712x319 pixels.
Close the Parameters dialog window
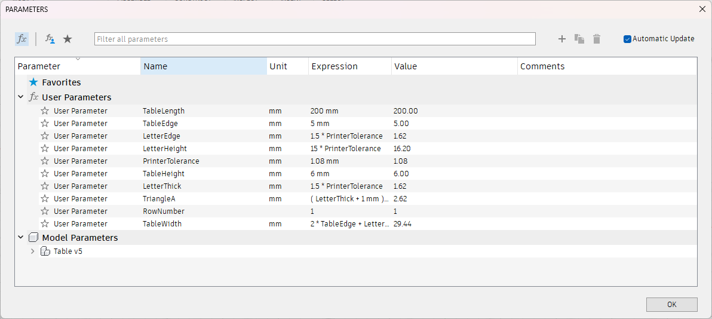[x=702, y=9]
